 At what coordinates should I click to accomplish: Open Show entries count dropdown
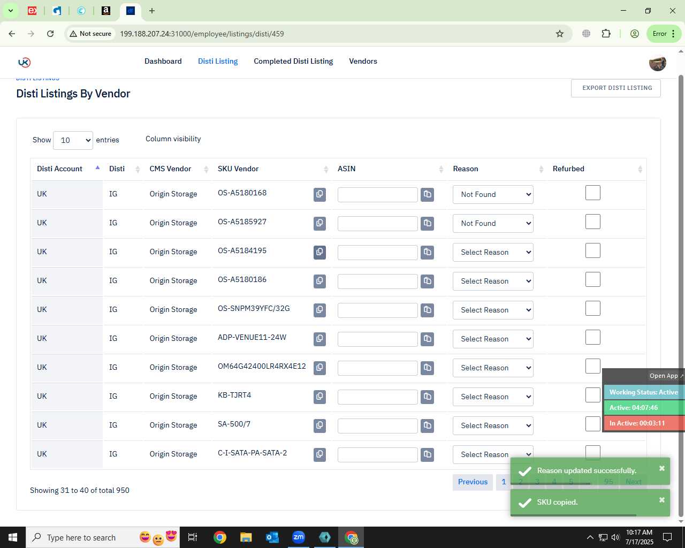tap(73, 140)
